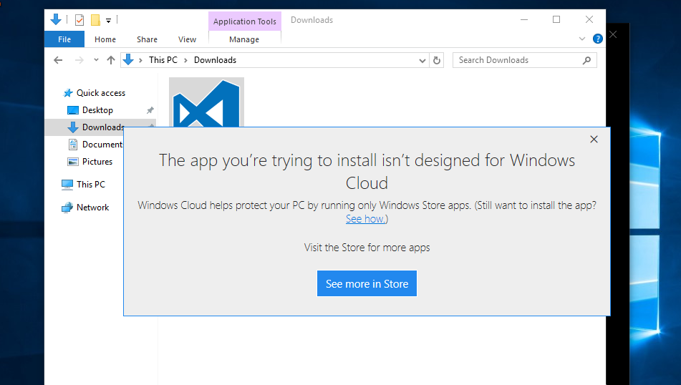Expand the chevron before This PC breadcrumb
Image resolution: width=681 pixels, height=385 pixels.
point(140,60)
